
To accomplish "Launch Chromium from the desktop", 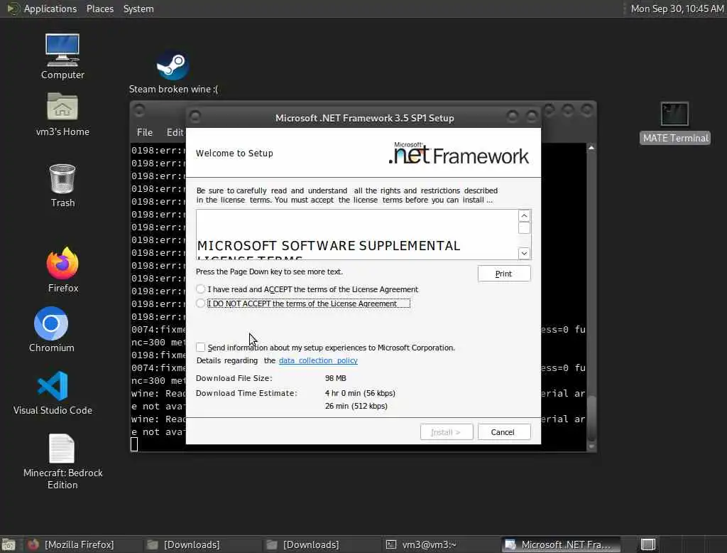I will click(x=51, y=330).
